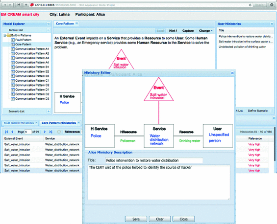Click icon of Communication Pattern B3
The width and height of the screenshot is (277, 224).
click(x=13, y=76)
